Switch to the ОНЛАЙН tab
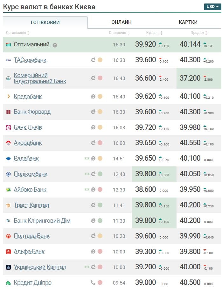The height and width of the screenshot is (289, 222). click(x=121, y=22)
